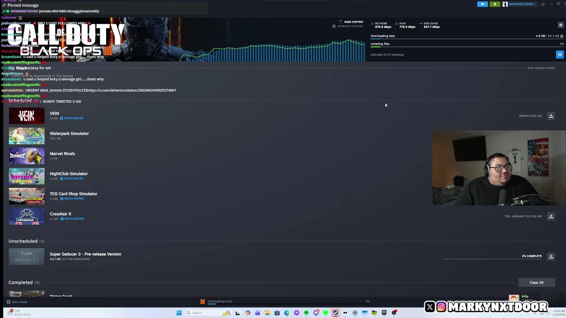Screen dimensions: 566x318
Task: Click the Downloading data progress bar
Action: click(x=467, y=39)
